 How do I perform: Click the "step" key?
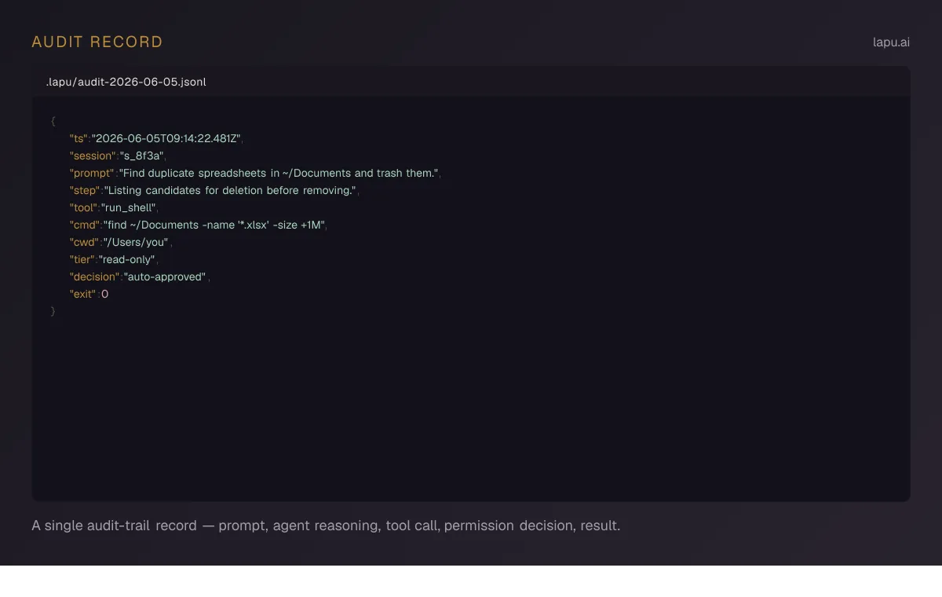pos(86,190)
